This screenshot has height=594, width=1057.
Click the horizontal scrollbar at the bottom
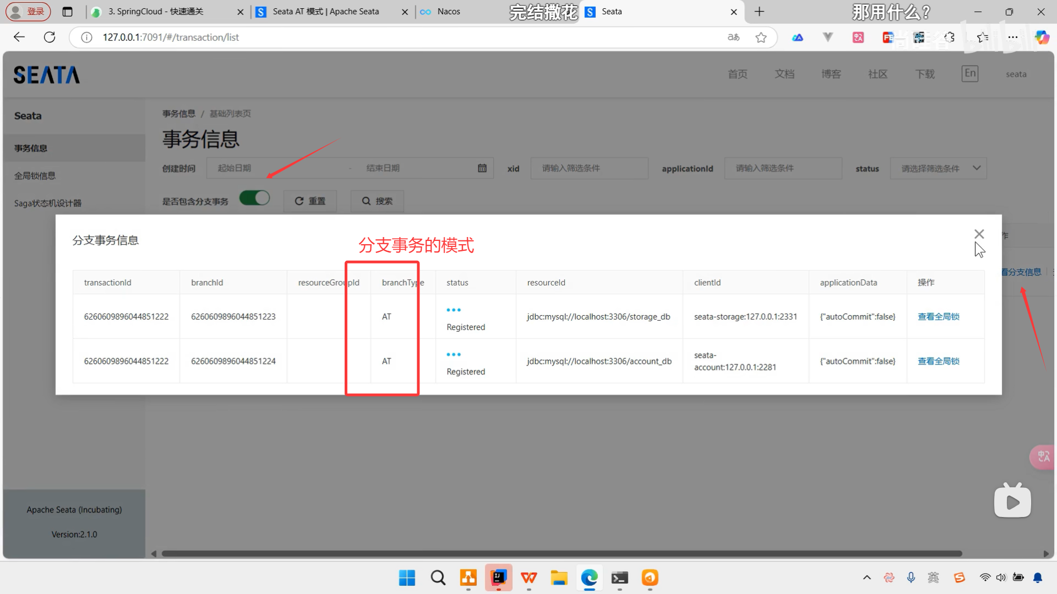click(x=562, y=553)
